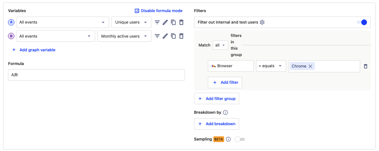The height and width of the screenshot is (151, 379).
Task: Open internal users filter settings gear
Action: [x=262, y=22]
